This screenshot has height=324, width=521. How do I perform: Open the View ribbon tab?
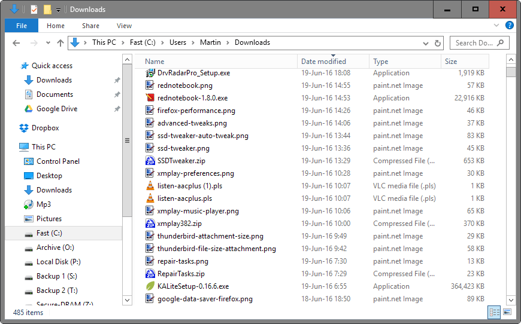(x=125, y=26)
